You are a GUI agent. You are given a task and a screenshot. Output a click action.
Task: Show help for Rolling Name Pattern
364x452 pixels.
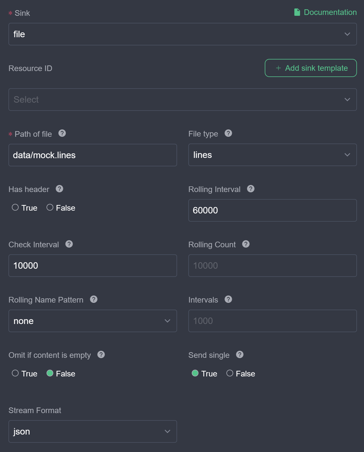94,299
